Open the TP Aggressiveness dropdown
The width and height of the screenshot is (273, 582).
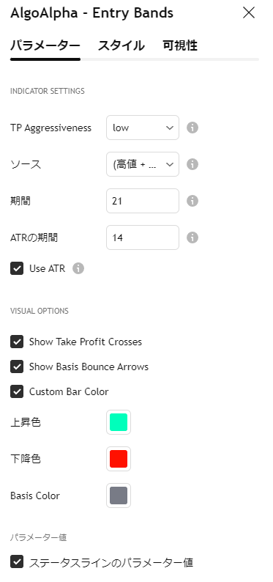tap(143, 128)
